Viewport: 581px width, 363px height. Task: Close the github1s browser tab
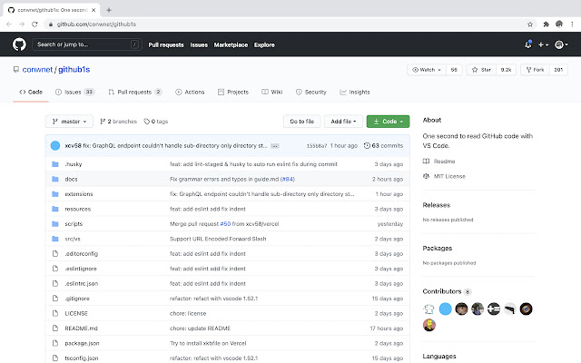(94, 10)
